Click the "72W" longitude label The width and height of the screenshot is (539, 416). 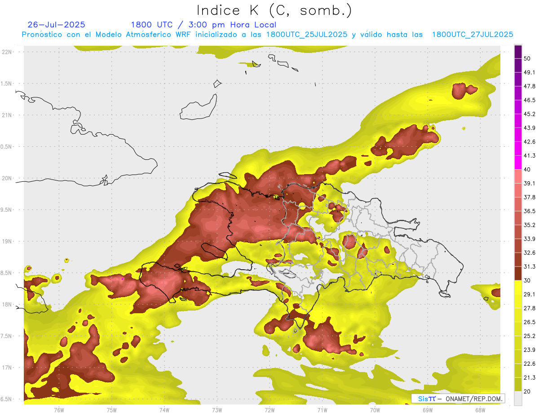(269, 410)
